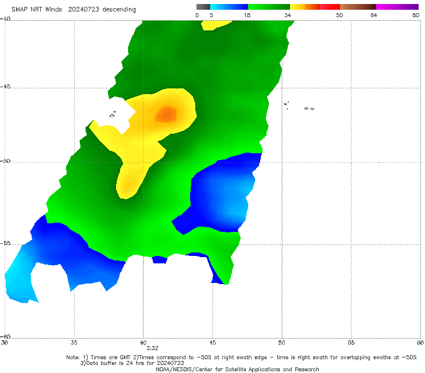Click the color bar label "34"
This screenshot has height=373, width=425.
point(288,15)
